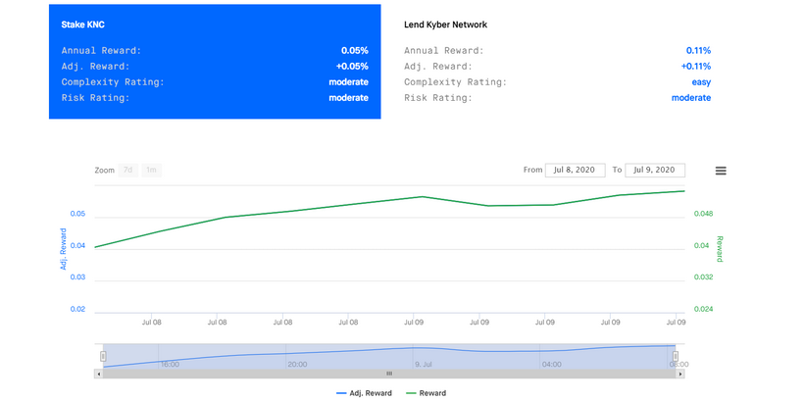
Task: Select the 1m zoom range
Action: click(151, 170)
